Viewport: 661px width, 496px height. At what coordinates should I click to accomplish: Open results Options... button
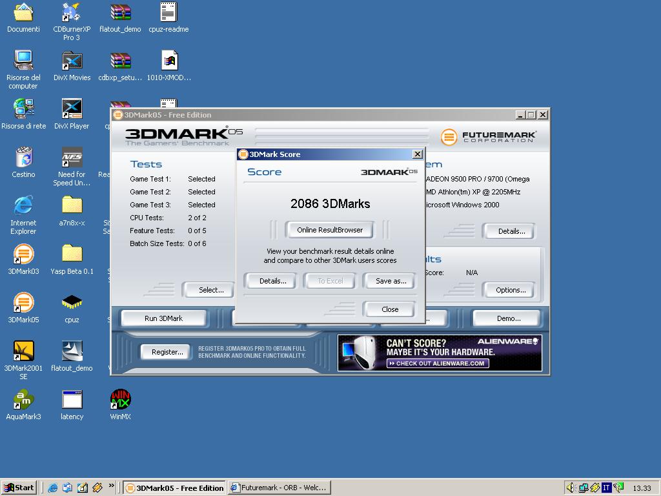[x=511, y=290]
